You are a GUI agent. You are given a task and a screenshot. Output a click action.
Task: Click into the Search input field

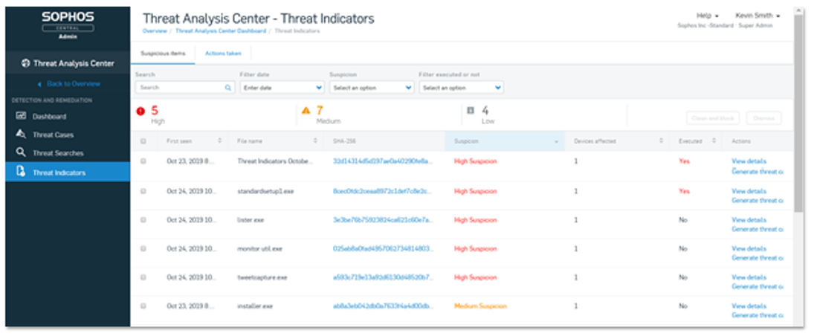click(x=180, y=88)
